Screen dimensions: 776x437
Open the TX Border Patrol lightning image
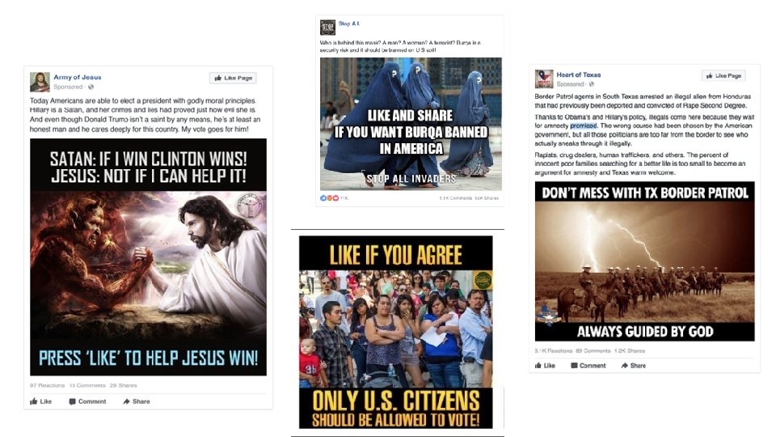pyautogui.click(x=645, y=261)
